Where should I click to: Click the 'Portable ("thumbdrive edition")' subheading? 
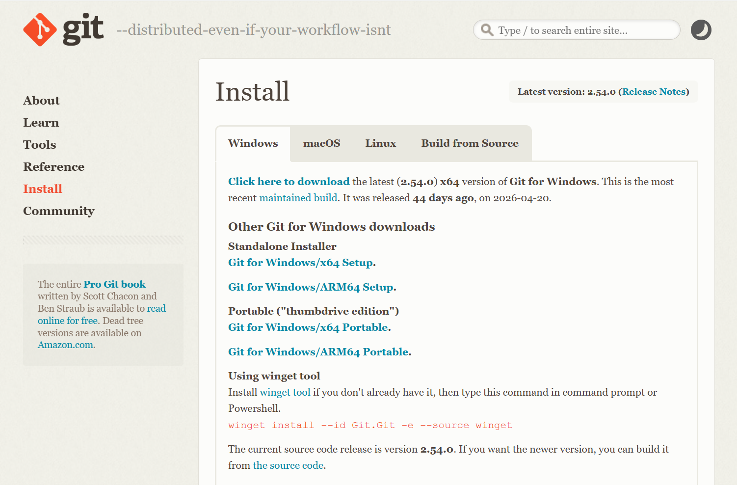point(314,311)
